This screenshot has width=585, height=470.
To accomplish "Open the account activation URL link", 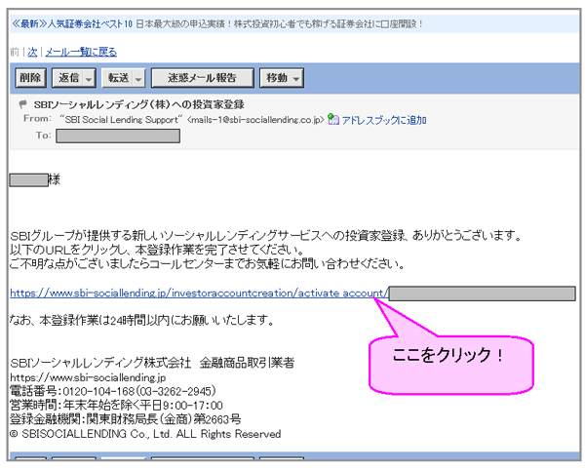I will 199,294.
